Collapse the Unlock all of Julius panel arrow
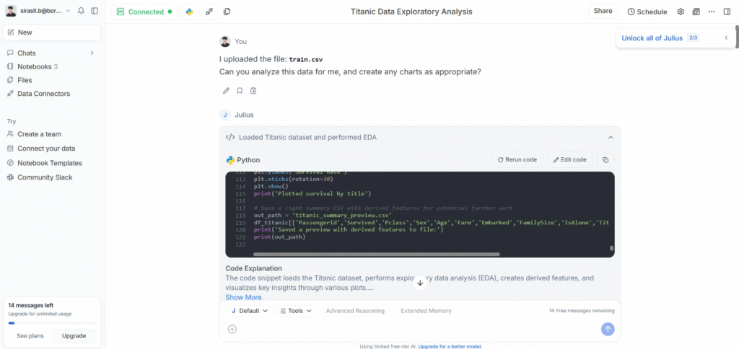Viewport: 739px width, 349px height. 726,38
